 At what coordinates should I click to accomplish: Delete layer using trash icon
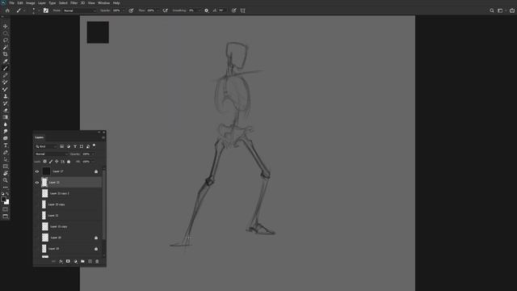[x=97, y=261]
